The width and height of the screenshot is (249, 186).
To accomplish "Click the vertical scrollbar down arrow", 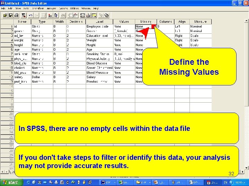I will [246, 168].
